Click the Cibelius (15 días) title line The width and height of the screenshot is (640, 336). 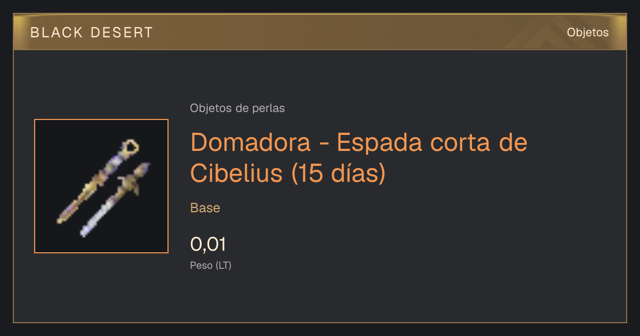288,173
